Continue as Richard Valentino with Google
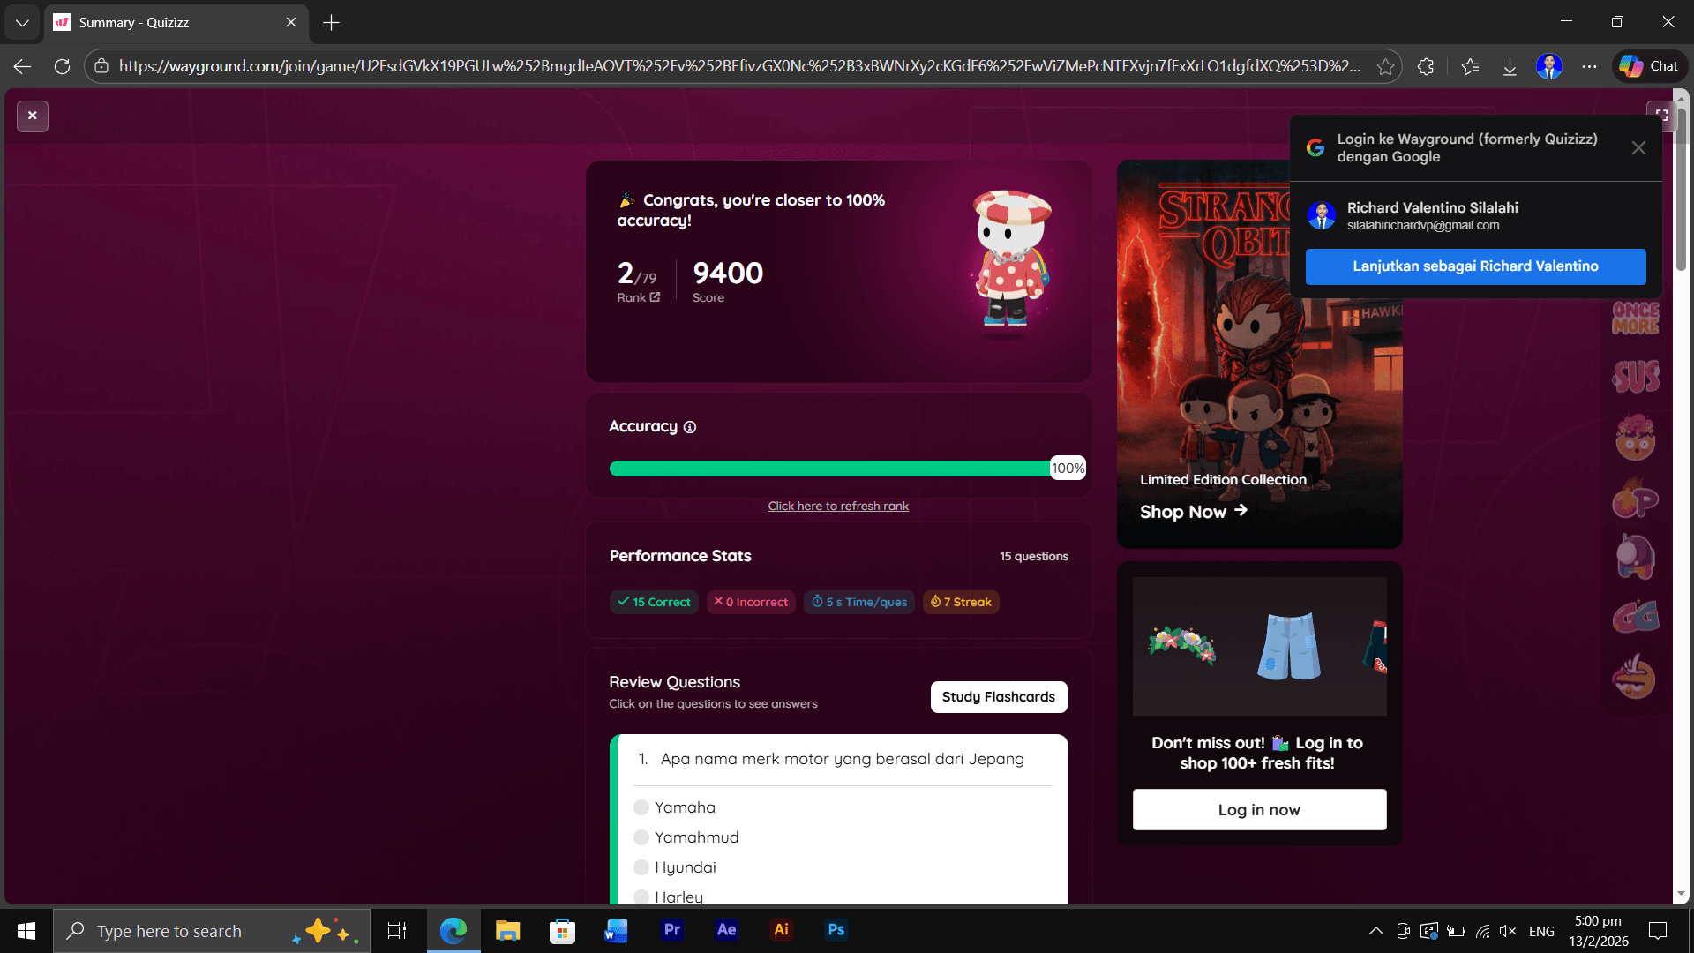The image size is (1694, 953). 1475,266
